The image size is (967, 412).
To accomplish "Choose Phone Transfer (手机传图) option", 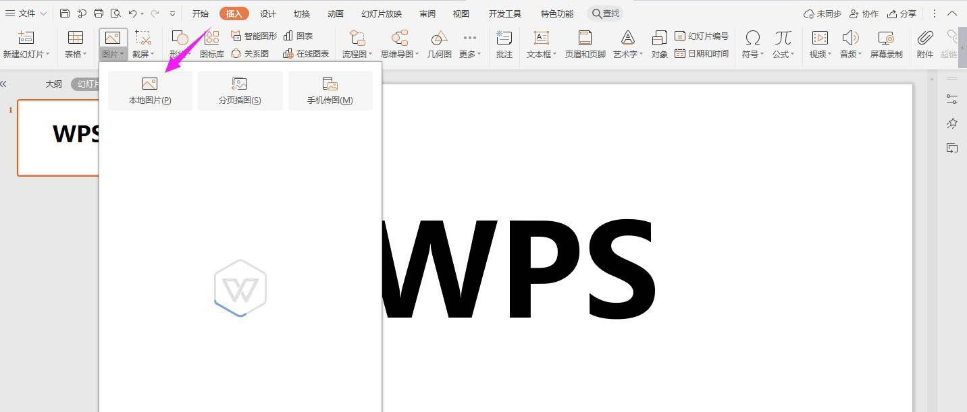I will [x=330, y=90].
